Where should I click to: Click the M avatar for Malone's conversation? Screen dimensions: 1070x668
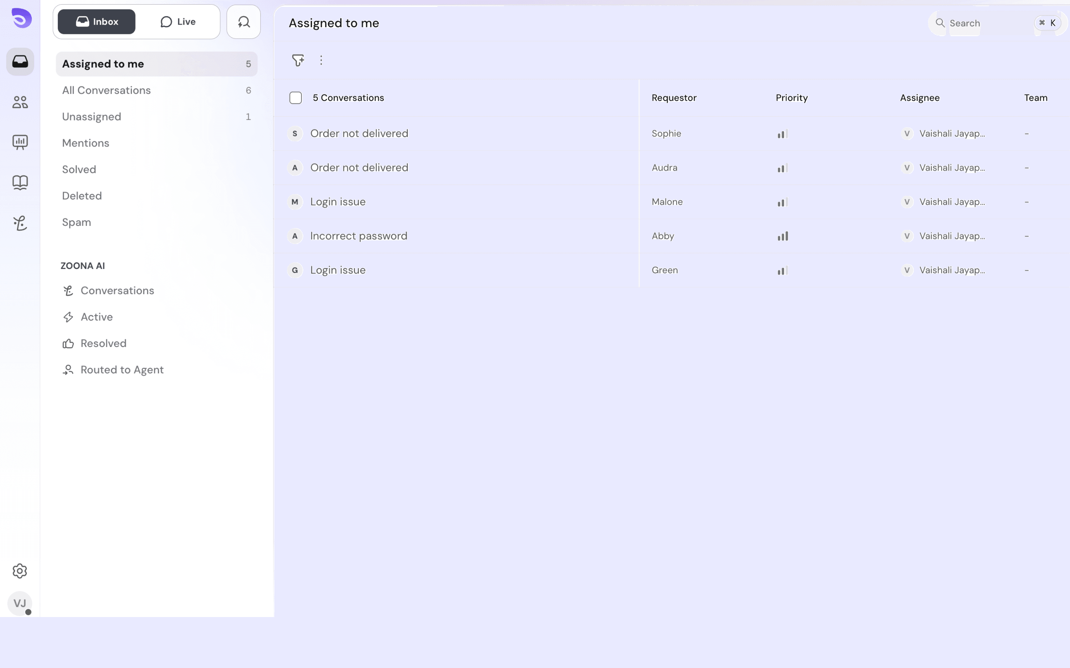(295, 202)
